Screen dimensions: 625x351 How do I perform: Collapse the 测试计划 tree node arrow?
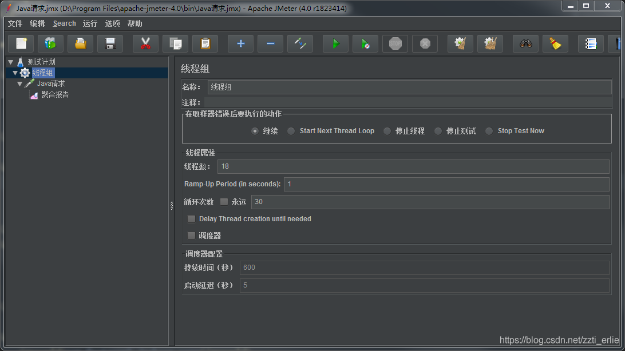coord(10,62)
